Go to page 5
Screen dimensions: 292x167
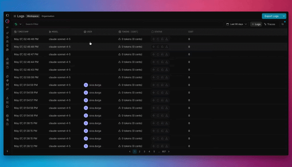click(154, 152)
